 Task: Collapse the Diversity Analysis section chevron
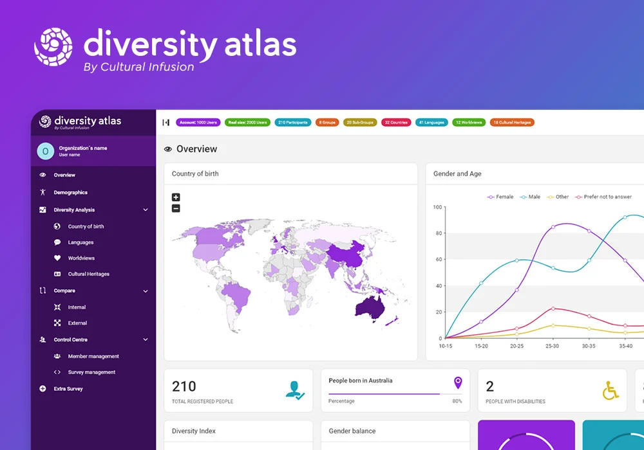(146, 210)
